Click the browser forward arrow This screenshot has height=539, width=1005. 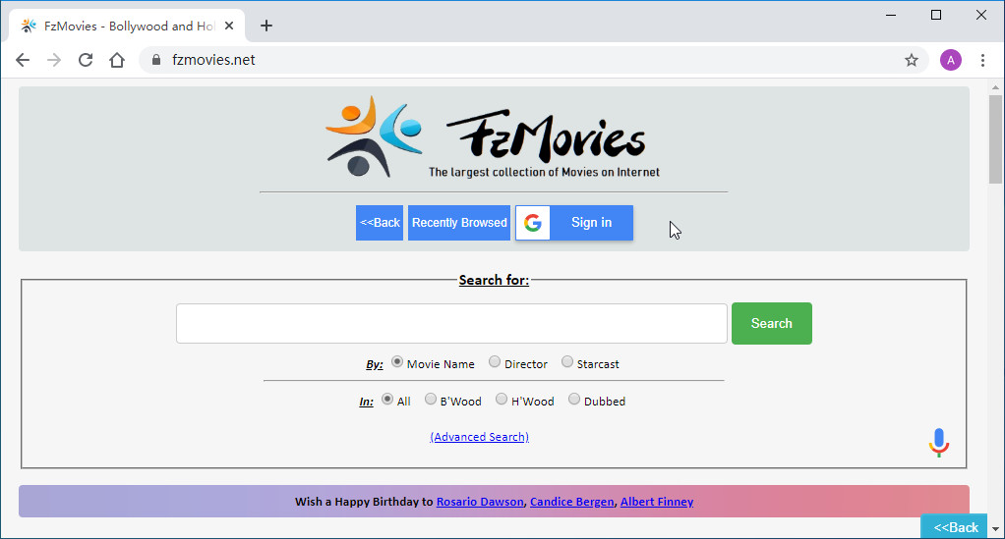point(54,60)
